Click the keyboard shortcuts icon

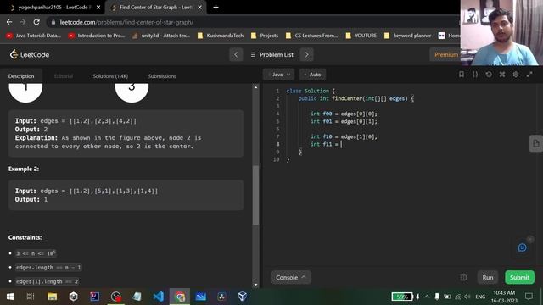click(x=502, y=75)
